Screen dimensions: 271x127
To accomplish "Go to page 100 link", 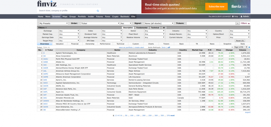I will 132,116.
